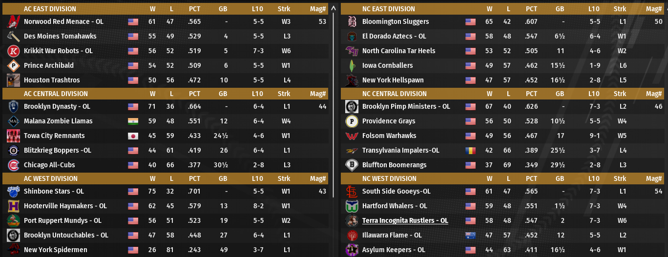Click the Strk header in AC West Division

tap(284, 178)
